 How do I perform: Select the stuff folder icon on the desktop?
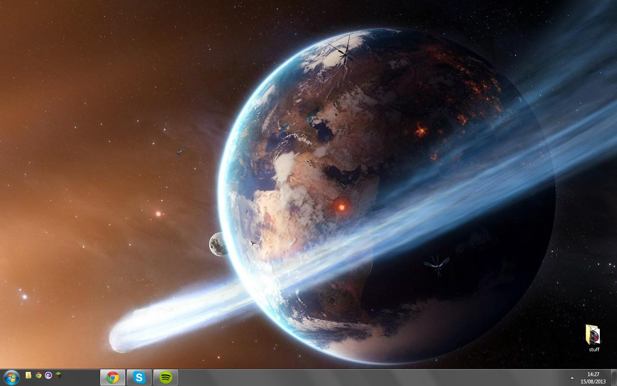pos(593,335)
